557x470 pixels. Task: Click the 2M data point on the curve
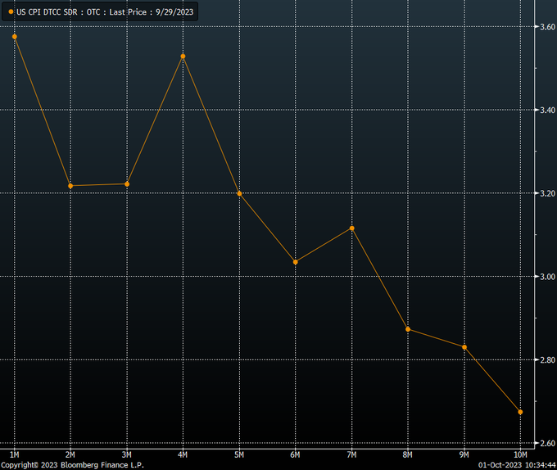tap(70, 186)
